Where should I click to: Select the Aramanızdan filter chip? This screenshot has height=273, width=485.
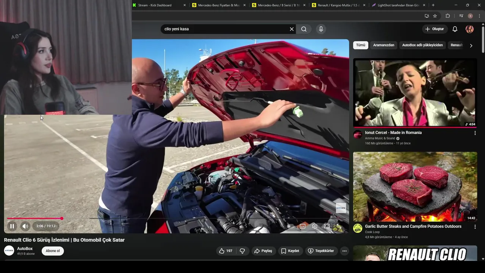point(383,45)
